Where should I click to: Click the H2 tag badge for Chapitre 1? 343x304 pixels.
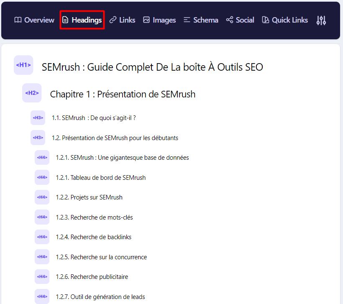[x=32, y=93]
